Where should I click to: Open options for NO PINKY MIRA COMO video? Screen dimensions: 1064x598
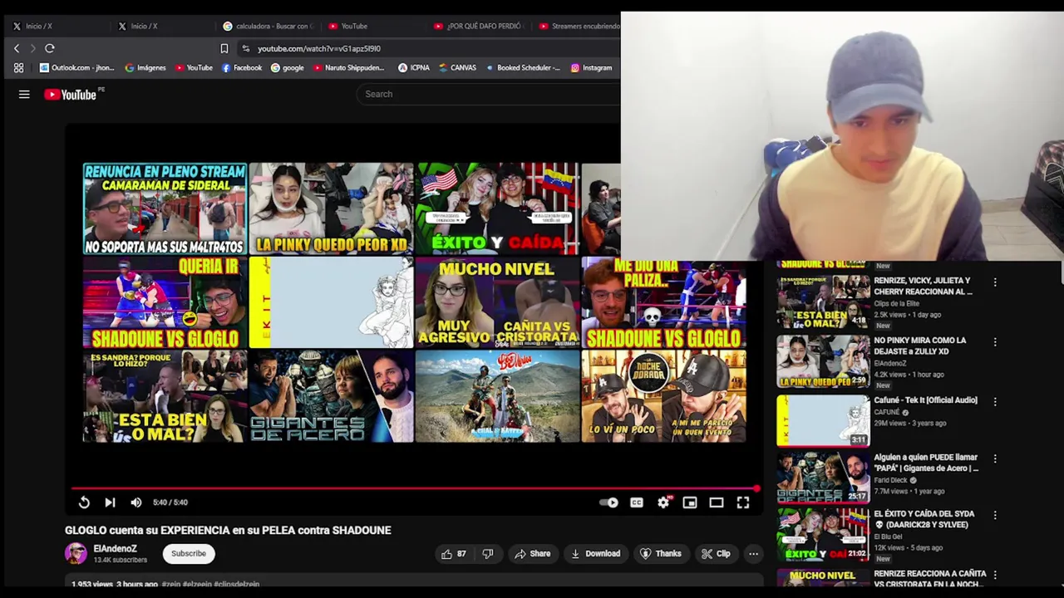[995, 342]
